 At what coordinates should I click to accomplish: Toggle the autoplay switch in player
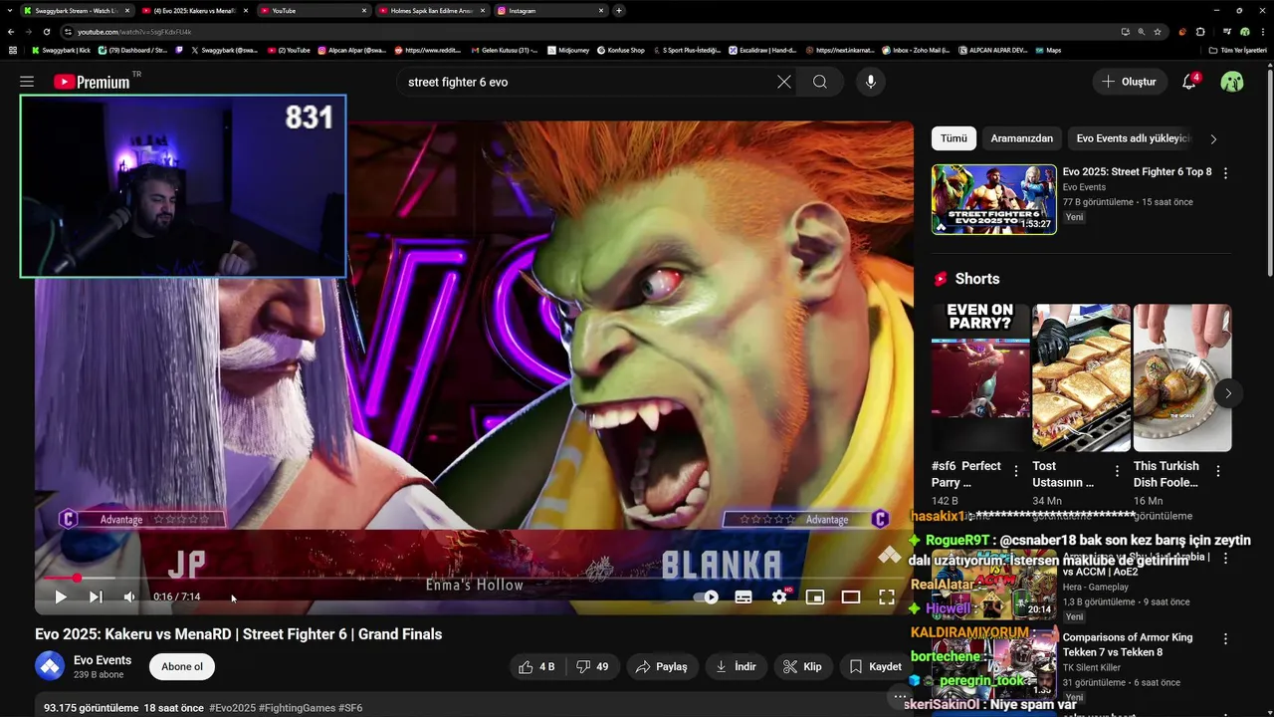[x=706, y=597]
